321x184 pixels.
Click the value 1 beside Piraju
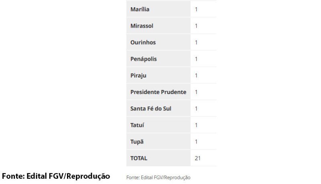(x=196, y=76)
